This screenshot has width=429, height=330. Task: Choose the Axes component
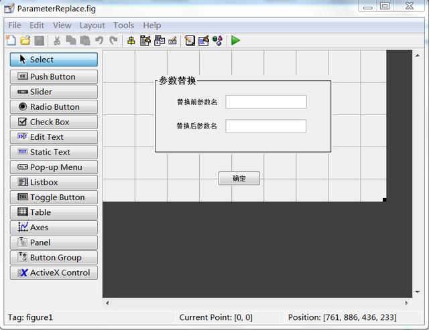click(54, 228)
